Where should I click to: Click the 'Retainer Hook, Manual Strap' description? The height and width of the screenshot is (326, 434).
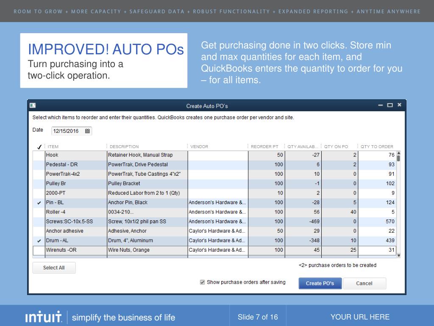pyautogui.click(x=147, y=155)
